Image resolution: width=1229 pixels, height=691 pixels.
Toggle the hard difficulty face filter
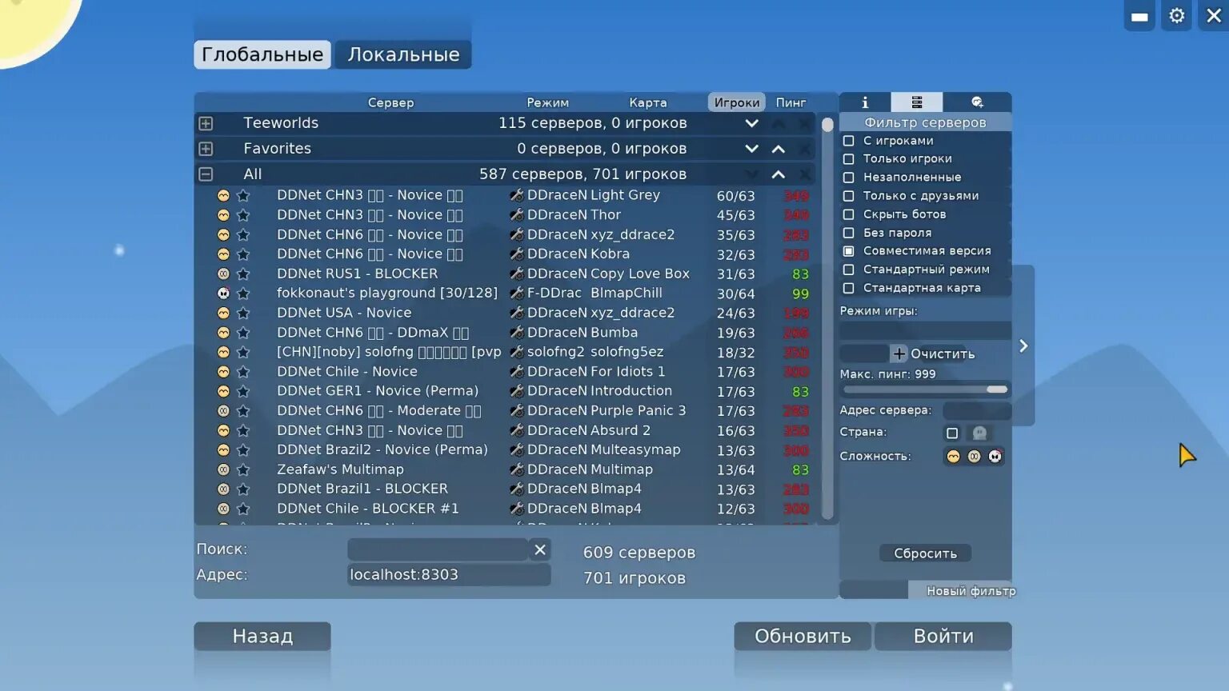[x=995, y=456]
